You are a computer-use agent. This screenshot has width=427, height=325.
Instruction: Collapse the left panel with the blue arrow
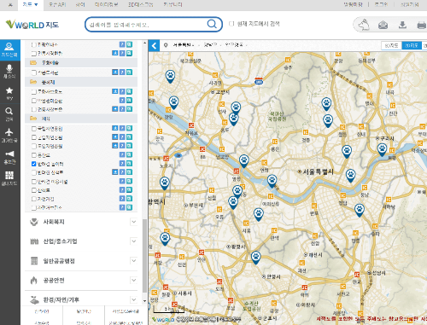click(154, 45)
